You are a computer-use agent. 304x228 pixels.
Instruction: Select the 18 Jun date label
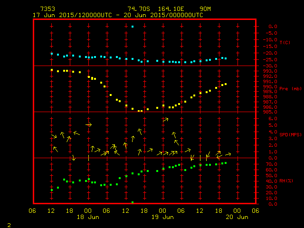(88, 217)
